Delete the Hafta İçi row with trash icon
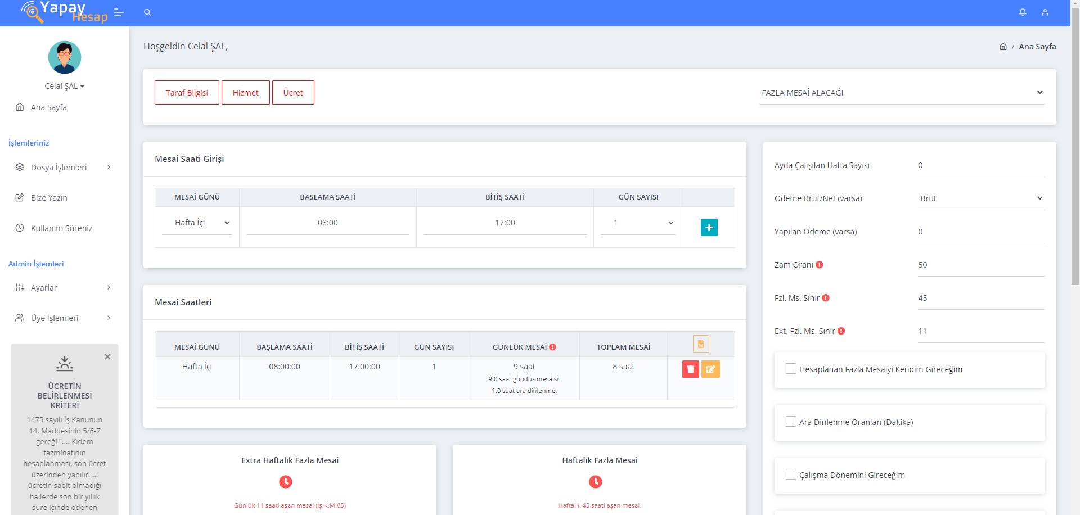The image size is (1080, 515). (x=690, y=369)
